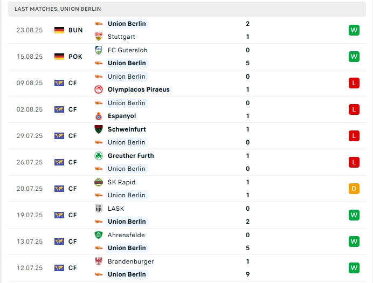Click the Schweinfurt club crest icon
Image resolution: width=373 pixels, height=283 pixels.
[x=99, y=129]
